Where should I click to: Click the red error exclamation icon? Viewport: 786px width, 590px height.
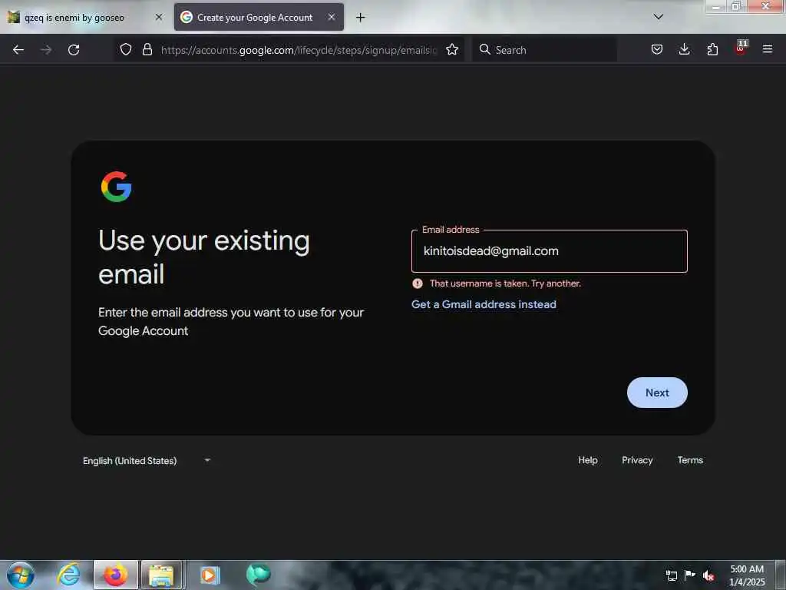417,283
